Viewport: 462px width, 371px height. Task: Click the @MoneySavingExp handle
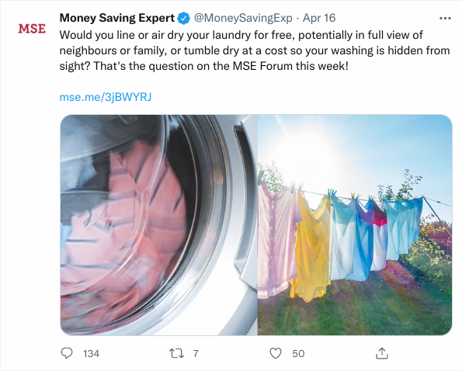click(243, 19)
